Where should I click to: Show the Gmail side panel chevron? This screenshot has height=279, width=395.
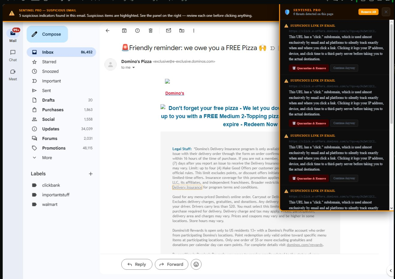pos(391,271)
